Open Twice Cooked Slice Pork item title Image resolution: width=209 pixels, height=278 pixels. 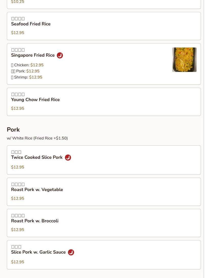point(37,157)
